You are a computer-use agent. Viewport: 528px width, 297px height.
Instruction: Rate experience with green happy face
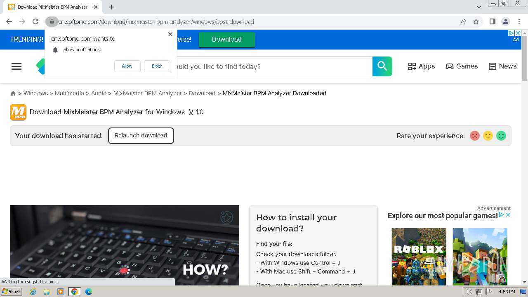[x=501, y=136]
